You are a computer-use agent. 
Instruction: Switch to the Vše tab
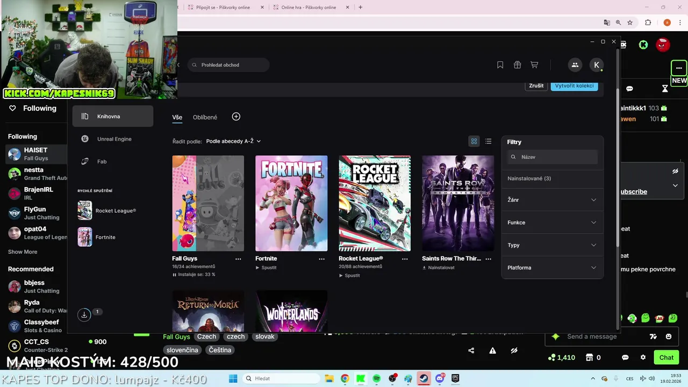click(x=177, y=117)
